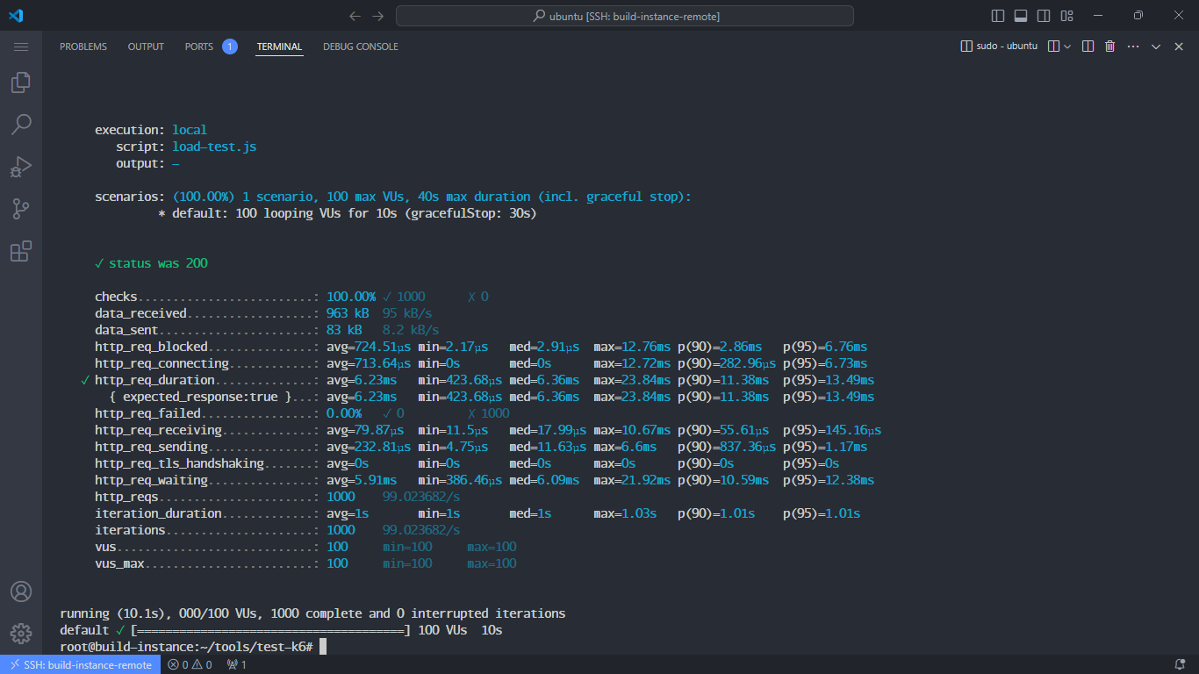Select the TERMINAL tab
The image size is (1199, 674).
click(280, 47)
